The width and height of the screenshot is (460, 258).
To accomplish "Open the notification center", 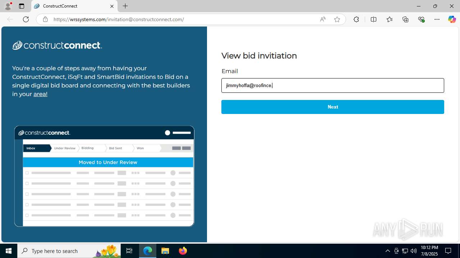I will 448,251.
